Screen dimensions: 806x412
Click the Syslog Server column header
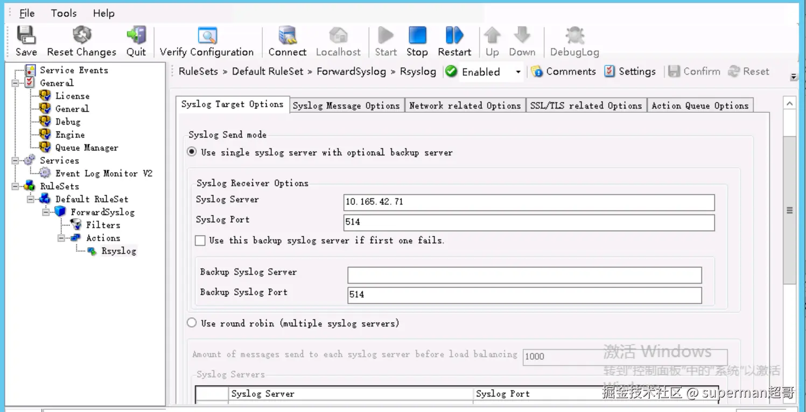pyautogui.click(x=351, y=394)
